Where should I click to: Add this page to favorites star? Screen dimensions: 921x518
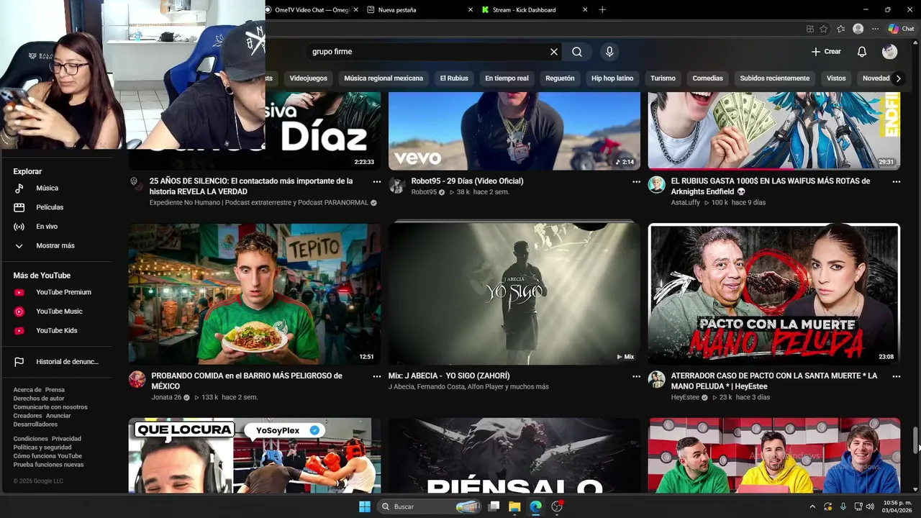[824, 29]
